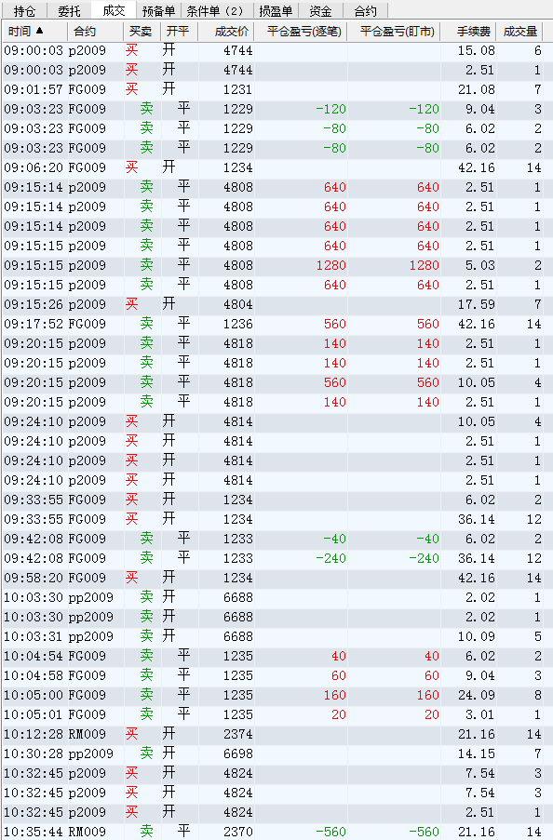The height and width of the screenshot is (840, 553).
Task: Click price 4804 in 成交价 column
Action: (x=238, y=304)
